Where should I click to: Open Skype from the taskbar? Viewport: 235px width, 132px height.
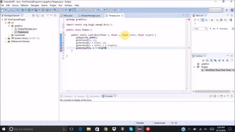point(131,129)
